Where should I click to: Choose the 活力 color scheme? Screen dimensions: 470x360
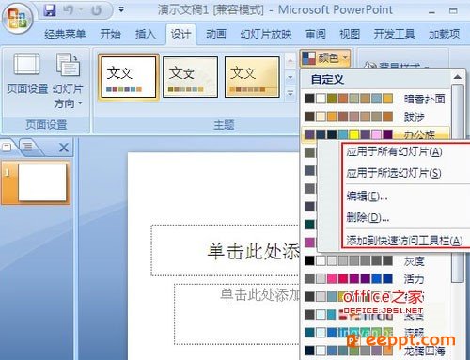[376, 278]
